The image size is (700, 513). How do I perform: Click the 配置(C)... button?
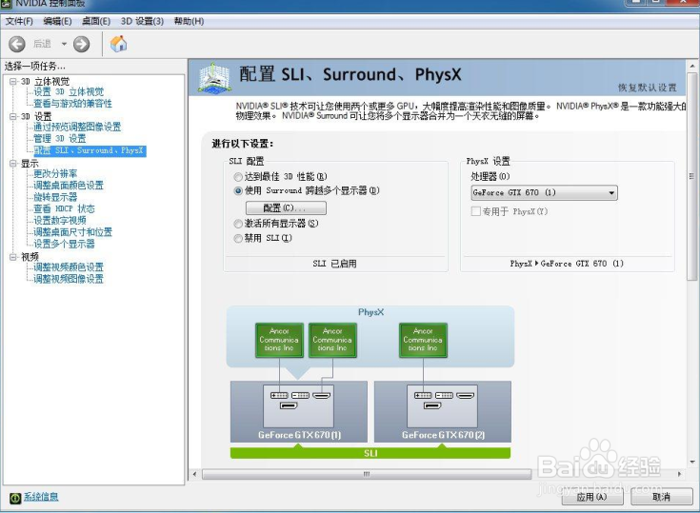(286, 207)
